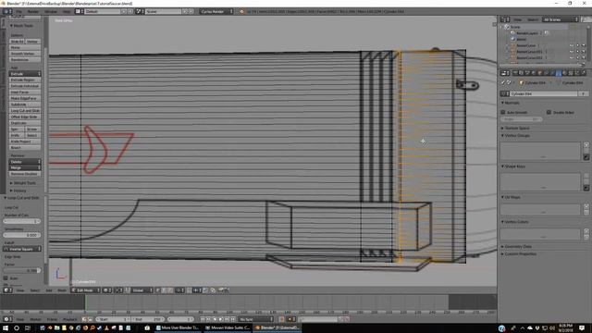This screenshot has width=592, height=333.
Task: Enable the Auto Smooth checkbox
Action: (x=503, y=112)
